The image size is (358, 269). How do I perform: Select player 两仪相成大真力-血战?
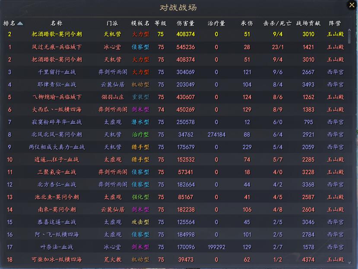[x=57, y=147]
